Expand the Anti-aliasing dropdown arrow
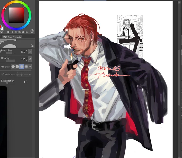 pyautogui.click(x=30, y=67)
